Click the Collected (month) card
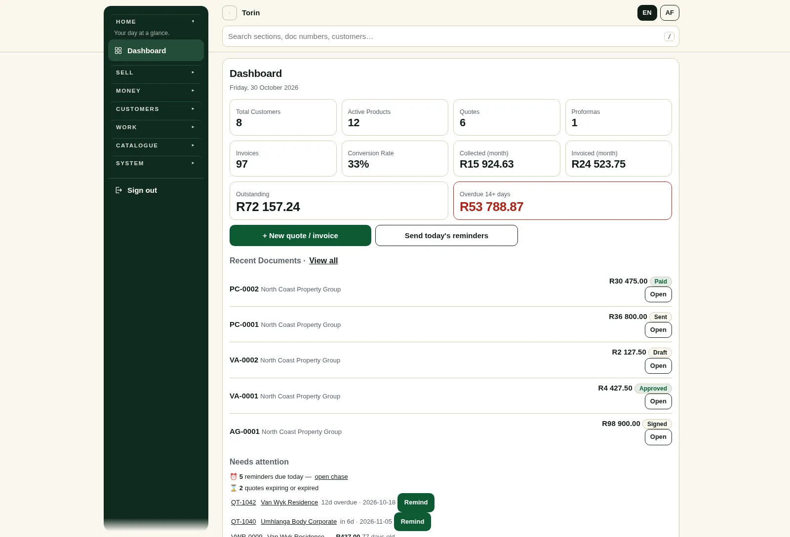This screenshot has width=790, height=537. click(x=507, y=159)
